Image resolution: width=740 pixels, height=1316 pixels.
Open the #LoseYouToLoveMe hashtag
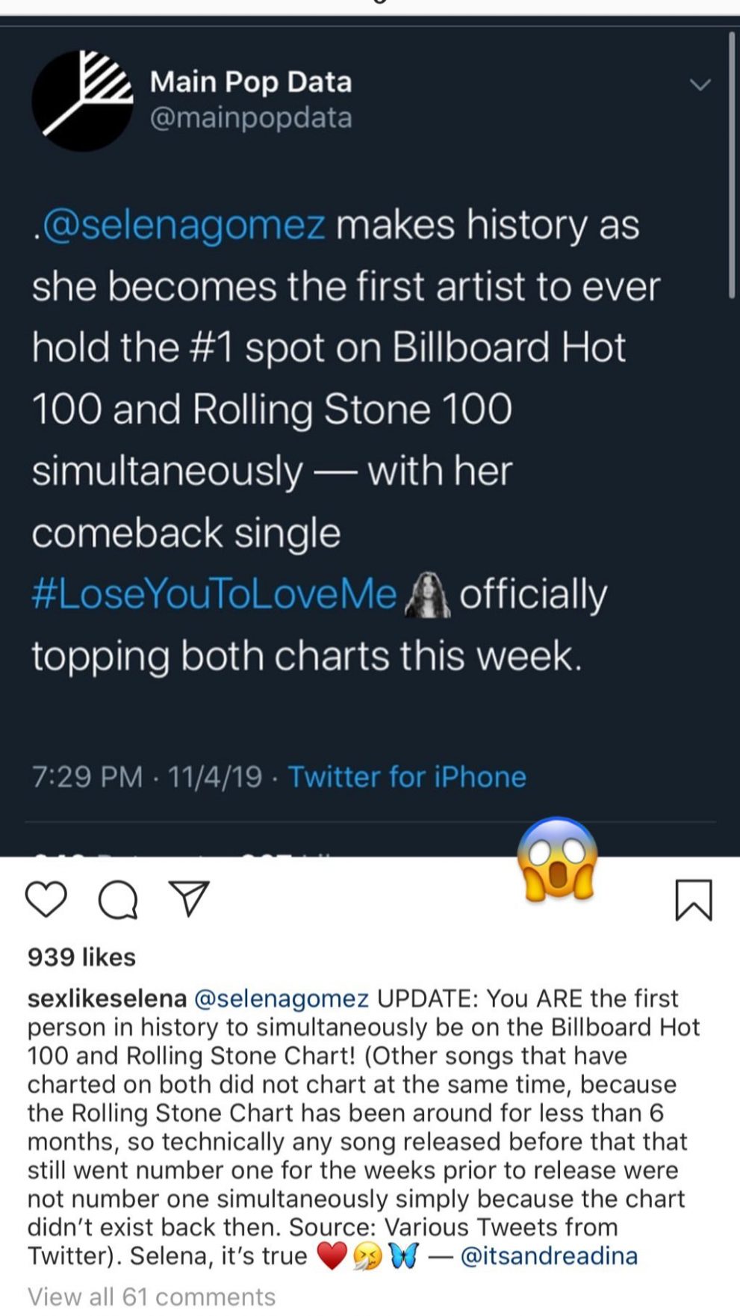point(214,595)
